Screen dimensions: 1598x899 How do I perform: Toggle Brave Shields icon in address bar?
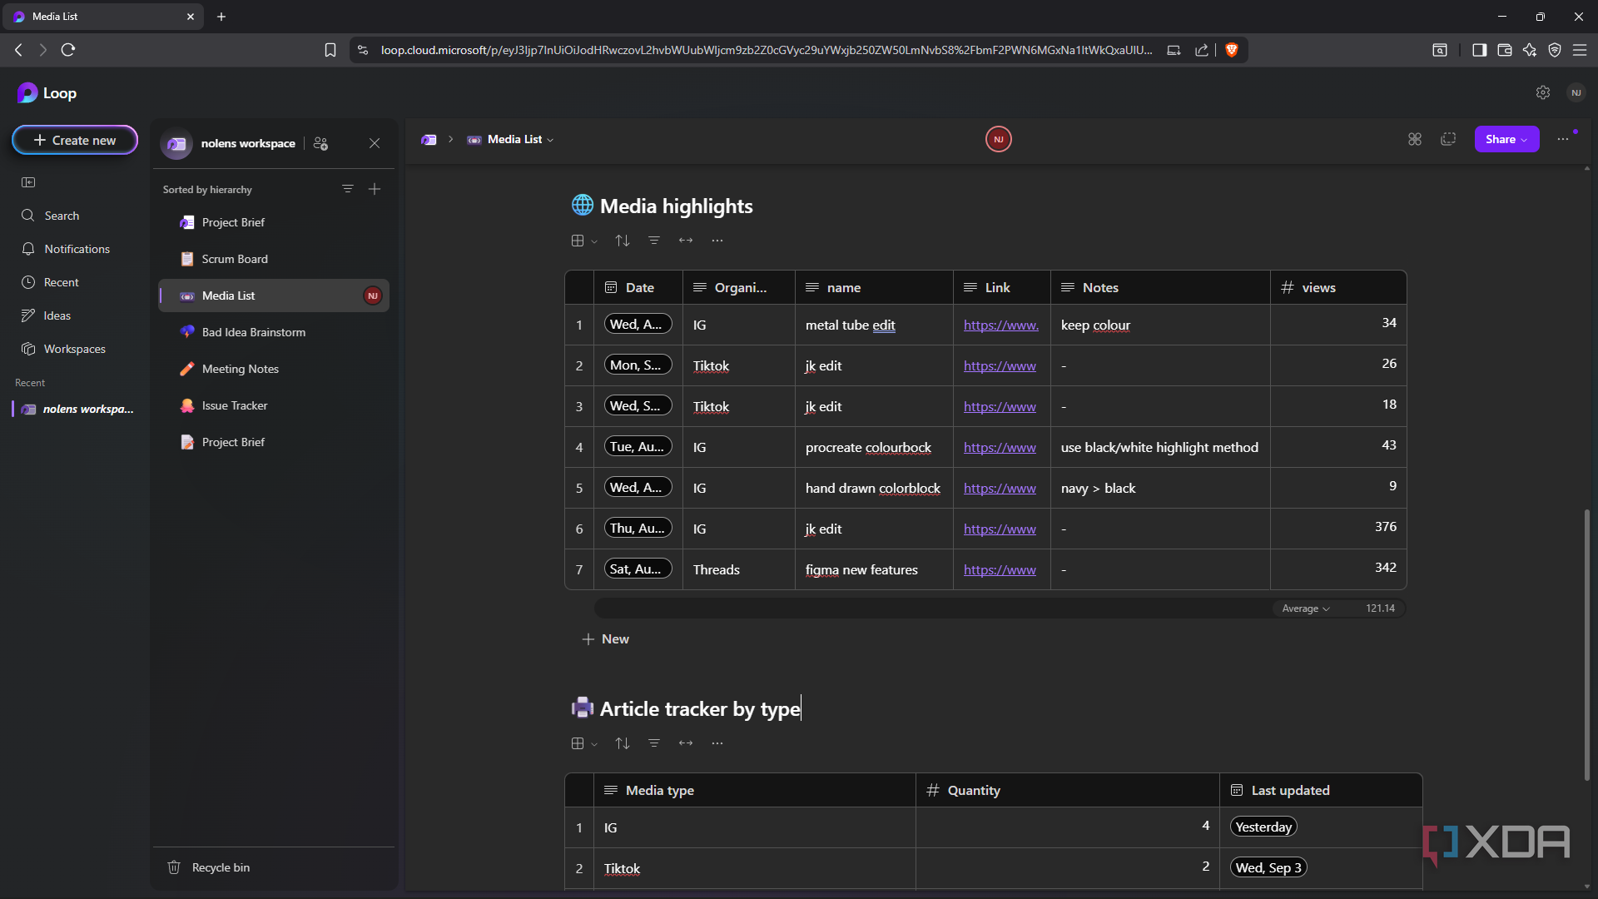click(x=1232, y=50)
